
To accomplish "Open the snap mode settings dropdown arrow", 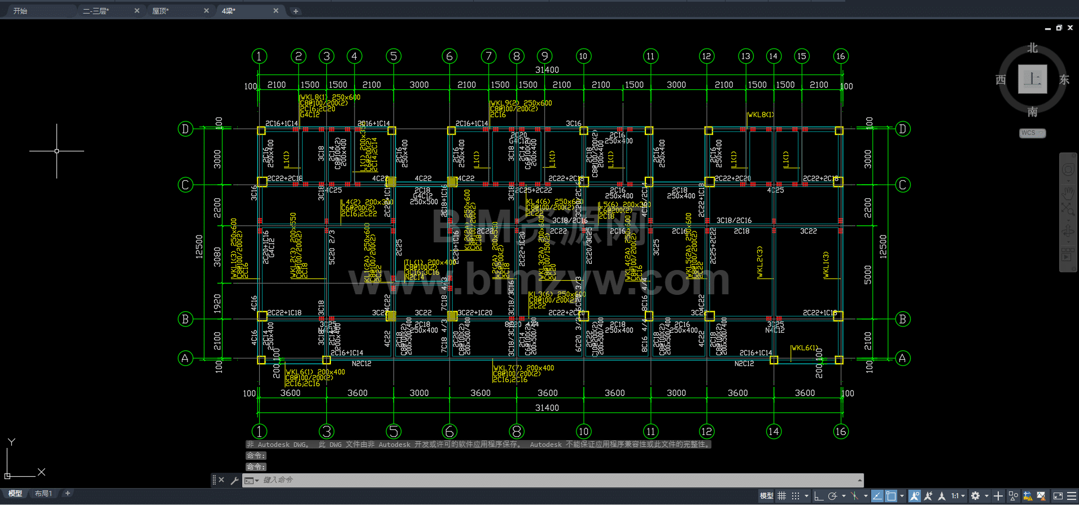I will 806,496.
